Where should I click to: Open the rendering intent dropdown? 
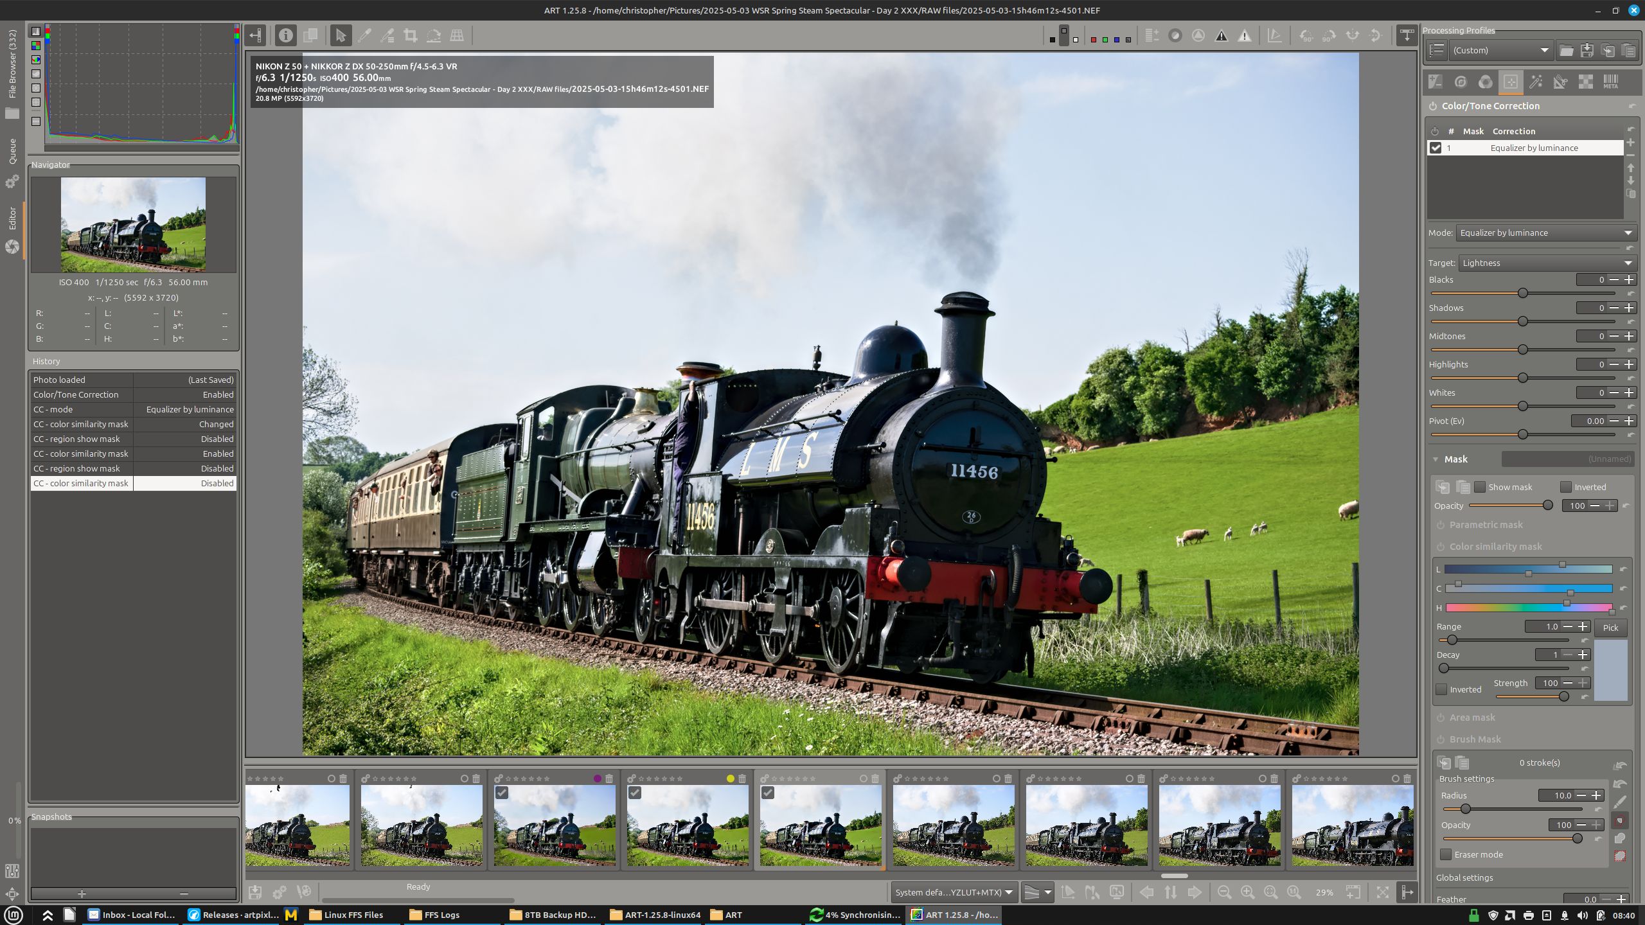pos(1037,892)
